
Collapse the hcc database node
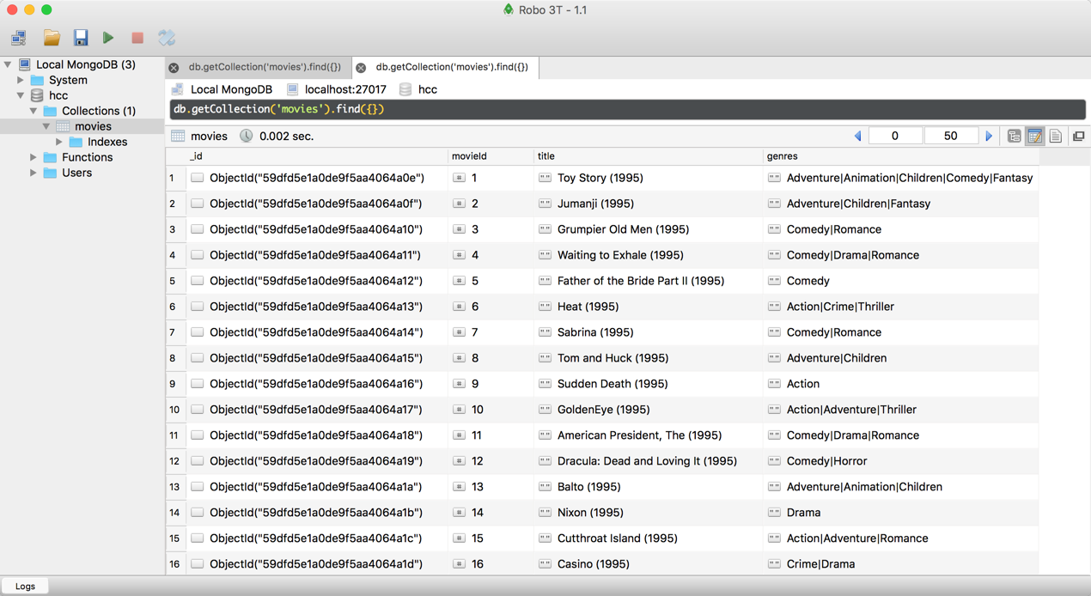(x=21, y=95)
